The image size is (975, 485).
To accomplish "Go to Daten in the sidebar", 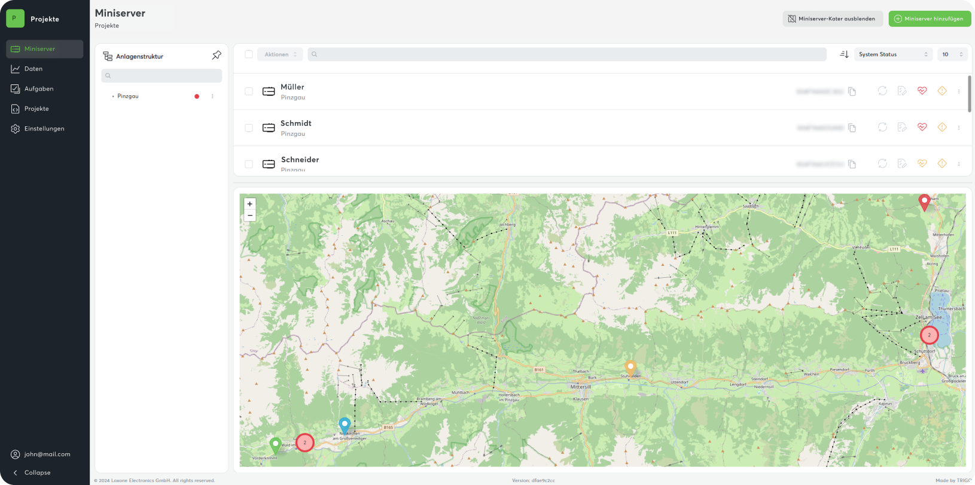I will pos(33,69).
